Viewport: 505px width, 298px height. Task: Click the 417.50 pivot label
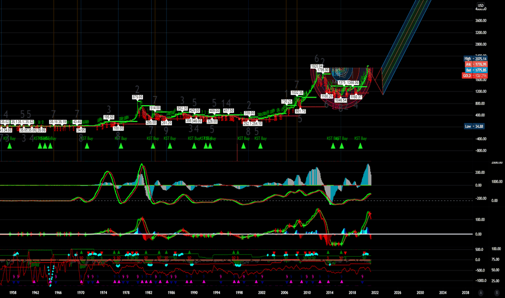(x=229, y=111)
